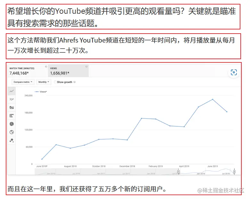Click the paragraph starting 这个方法帮助我们Ahrefs
The height and width of the screenshot is (199, 250).
[121, 45]
